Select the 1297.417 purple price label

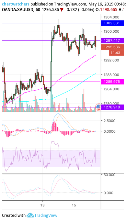coord(112,40)
